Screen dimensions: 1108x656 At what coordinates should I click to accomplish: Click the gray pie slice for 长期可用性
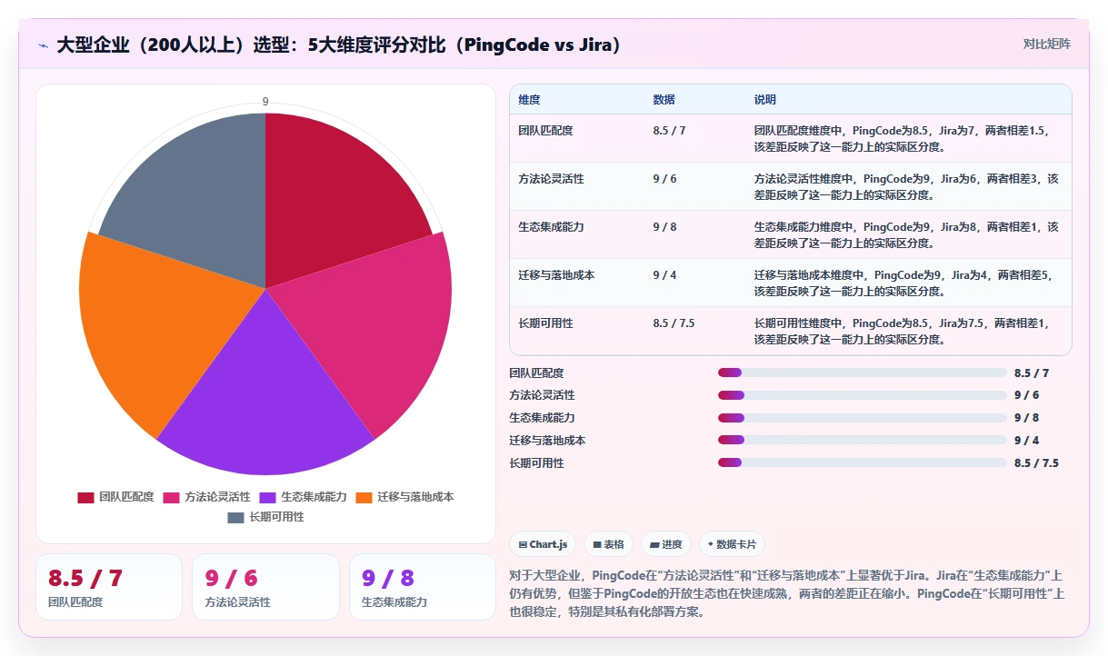[x=200, y=200]
